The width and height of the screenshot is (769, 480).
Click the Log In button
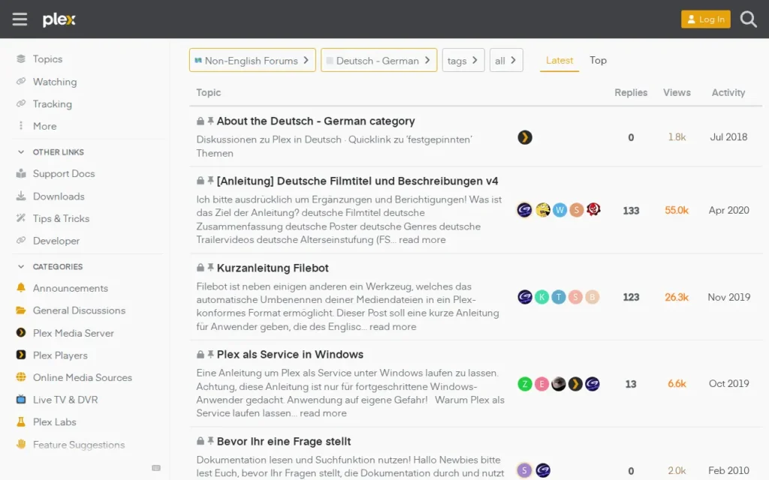pos(705,19)
